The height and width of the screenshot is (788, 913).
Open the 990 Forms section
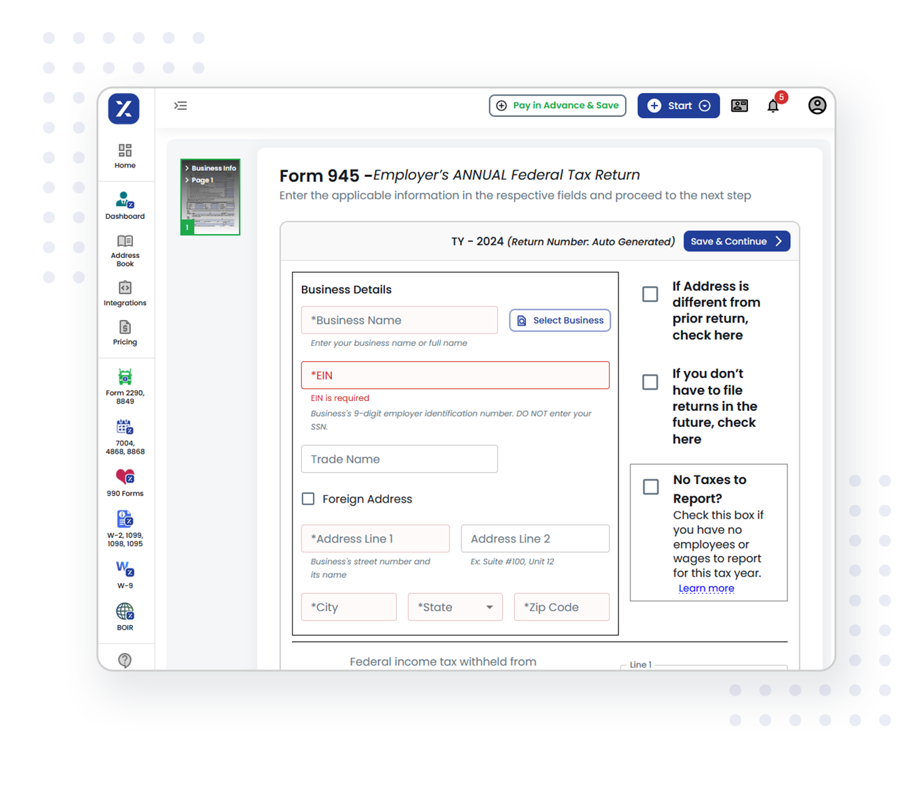click(x=124, y=482)
